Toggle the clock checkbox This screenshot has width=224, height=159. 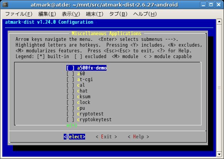click(71, 102)
